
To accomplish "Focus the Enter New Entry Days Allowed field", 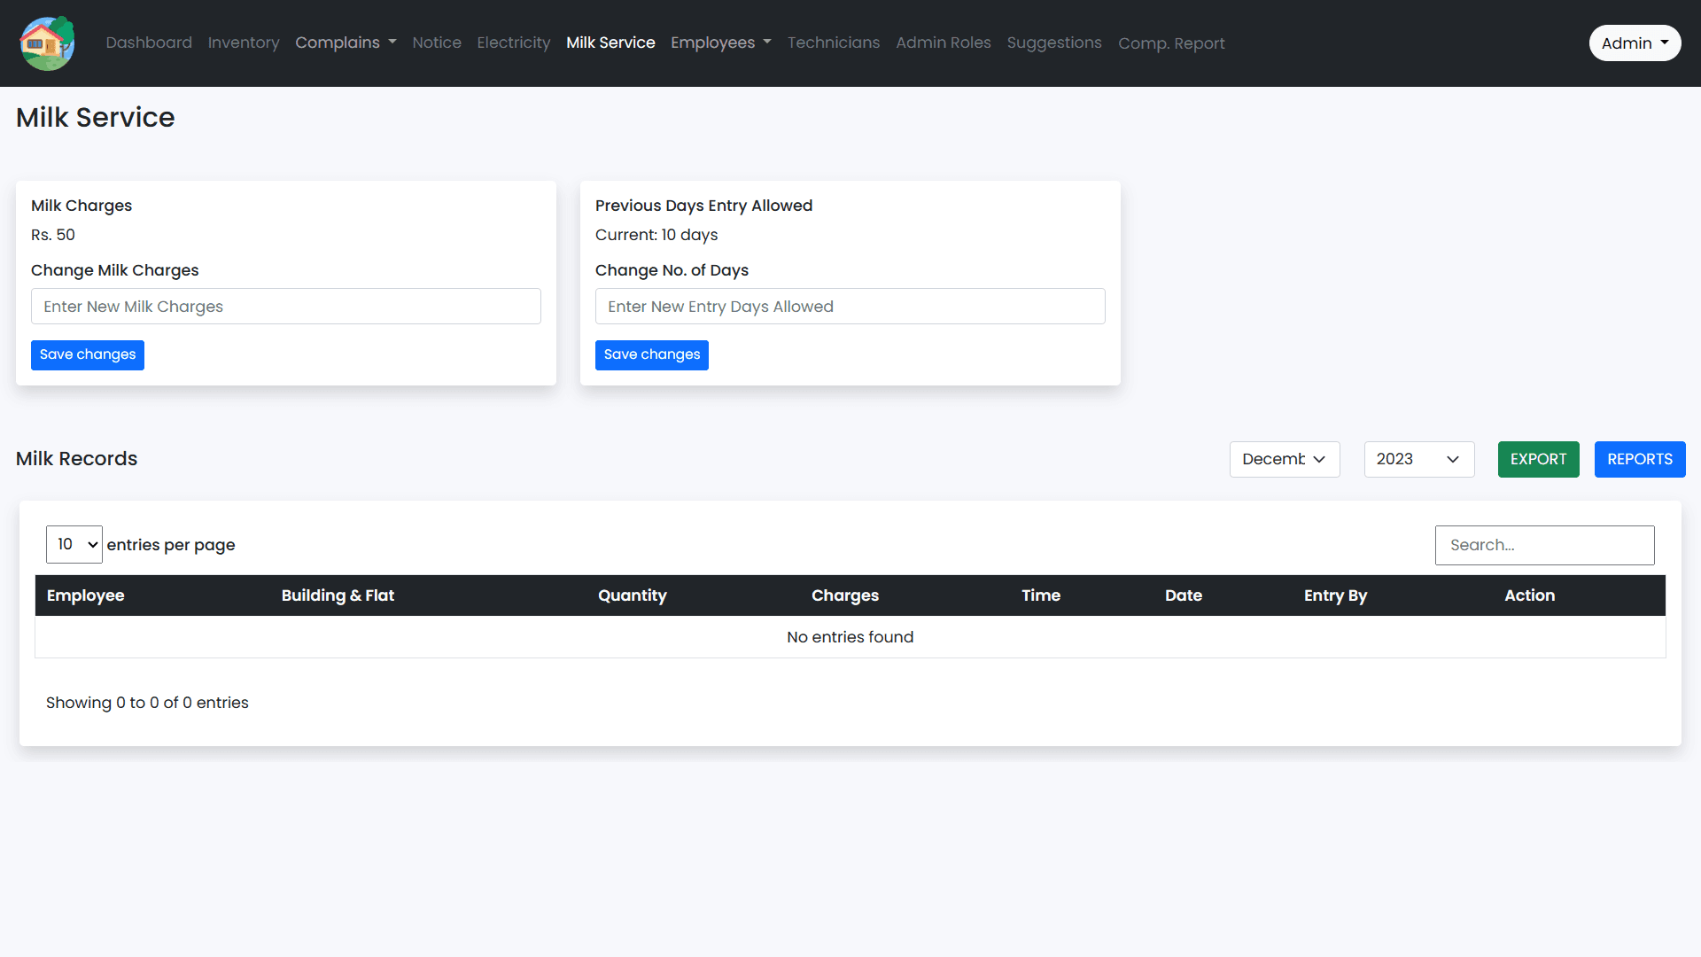I will point(850,307).
